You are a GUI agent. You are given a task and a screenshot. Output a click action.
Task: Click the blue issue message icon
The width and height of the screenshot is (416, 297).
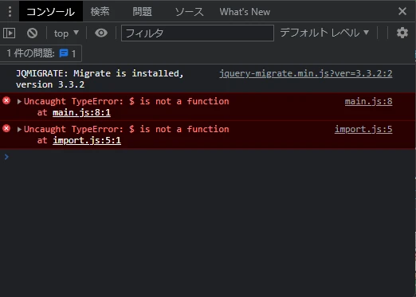click(64, 53)
